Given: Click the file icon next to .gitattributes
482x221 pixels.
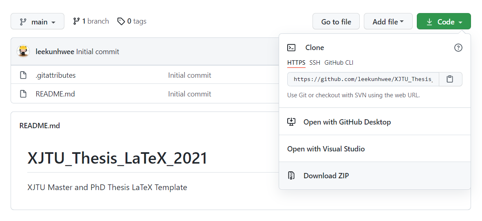Looking at the screenshot, I should point(23,75).
